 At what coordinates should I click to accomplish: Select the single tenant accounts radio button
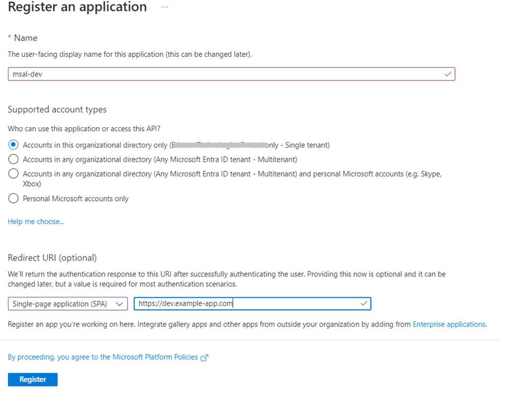pos(14,145)
